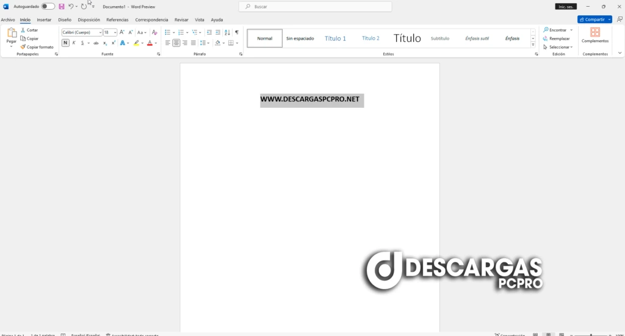
Task: Click the strikethrough text icon
Action: (x=96, y=43)
